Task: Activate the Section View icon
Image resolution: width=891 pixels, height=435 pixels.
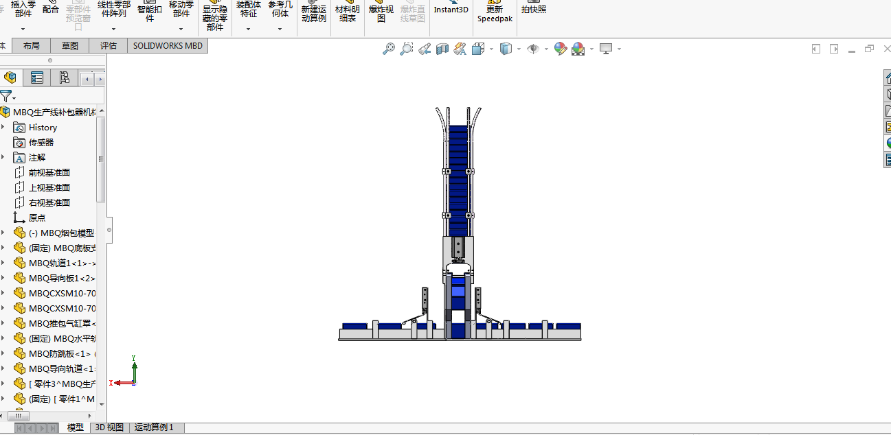Action: tap(442, 49)
